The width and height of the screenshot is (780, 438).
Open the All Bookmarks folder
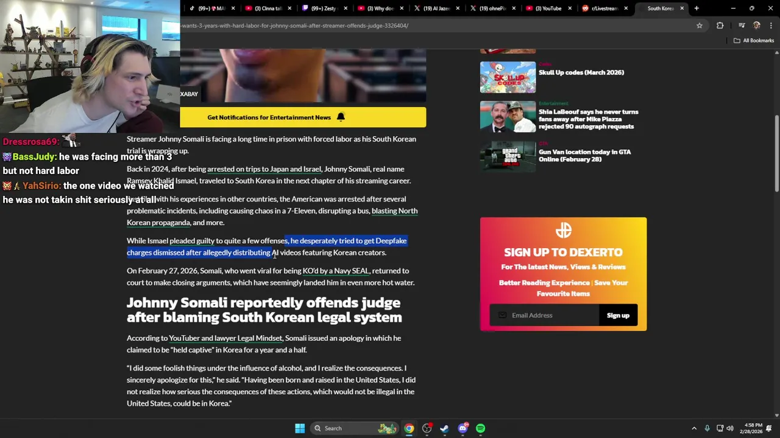[x=754, y=41]
